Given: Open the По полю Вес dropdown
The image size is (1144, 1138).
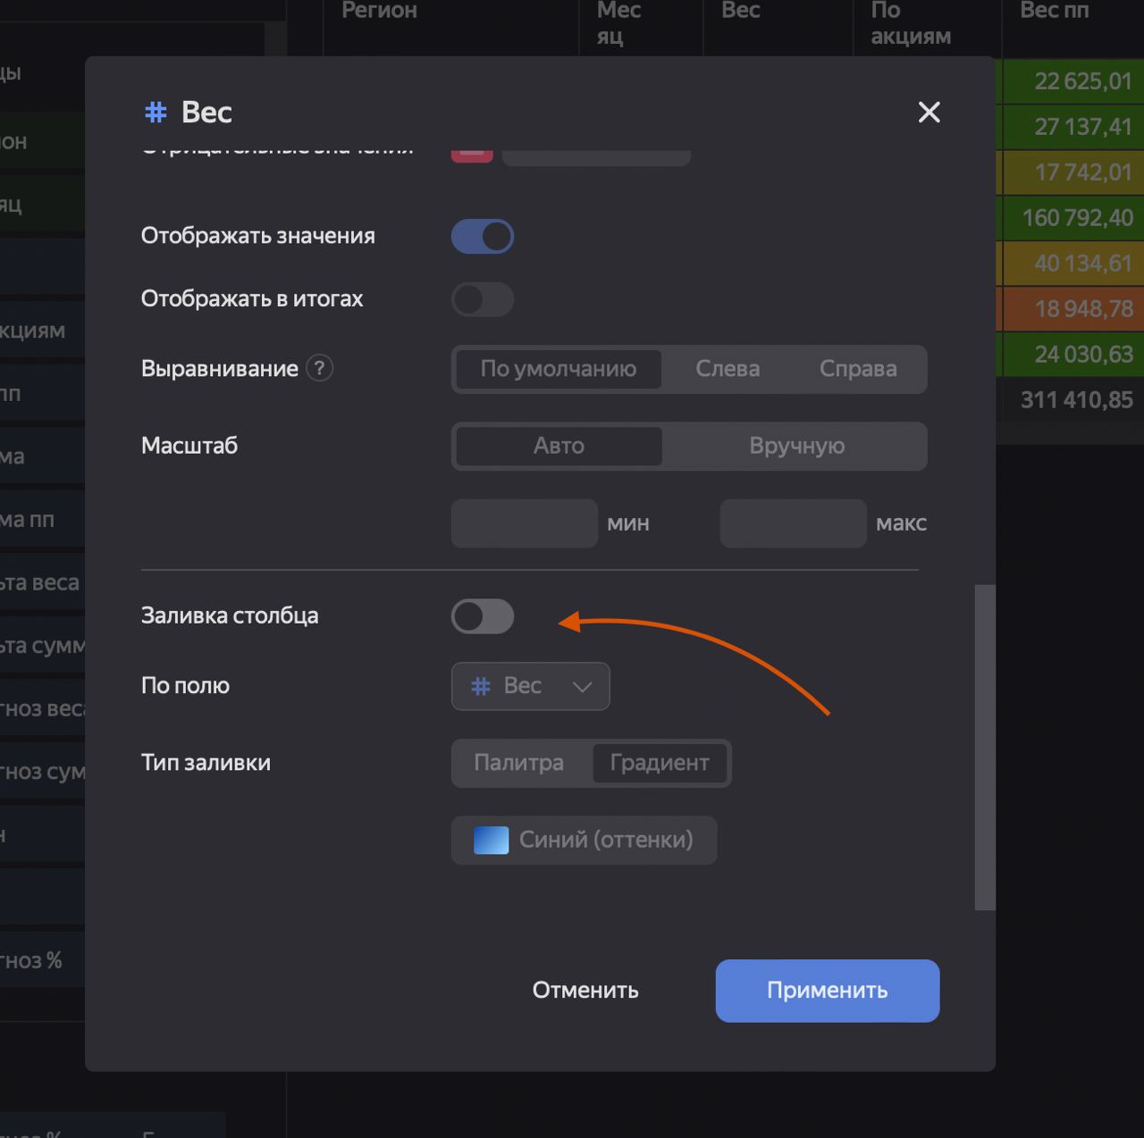Looking at the screenshot, I should coord(531,686).
